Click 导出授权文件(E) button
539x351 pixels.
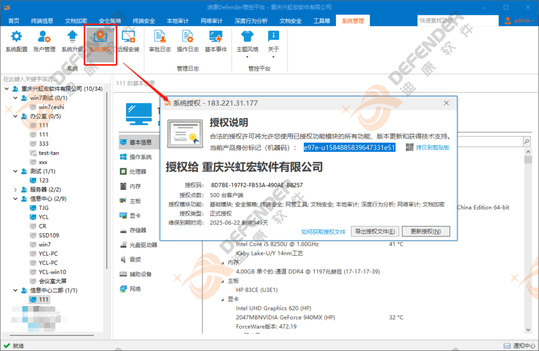pos(375,231)
